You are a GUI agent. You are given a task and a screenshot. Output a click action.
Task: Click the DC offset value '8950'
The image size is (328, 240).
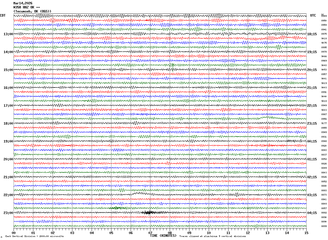324,21
